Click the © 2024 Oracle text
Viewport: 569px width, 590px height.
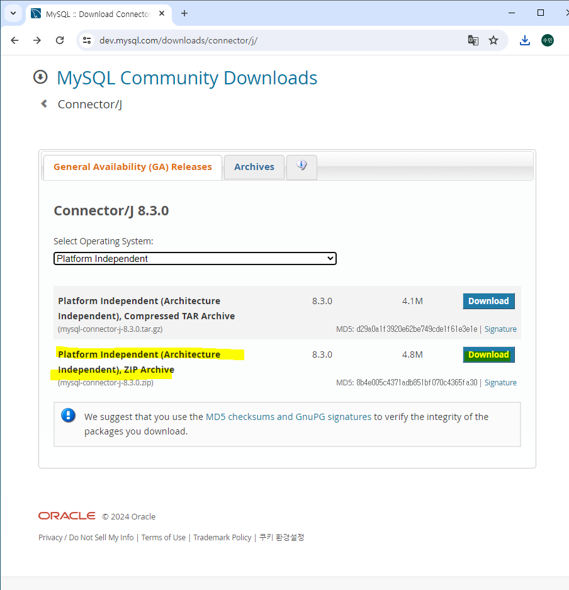coord(129,516)
